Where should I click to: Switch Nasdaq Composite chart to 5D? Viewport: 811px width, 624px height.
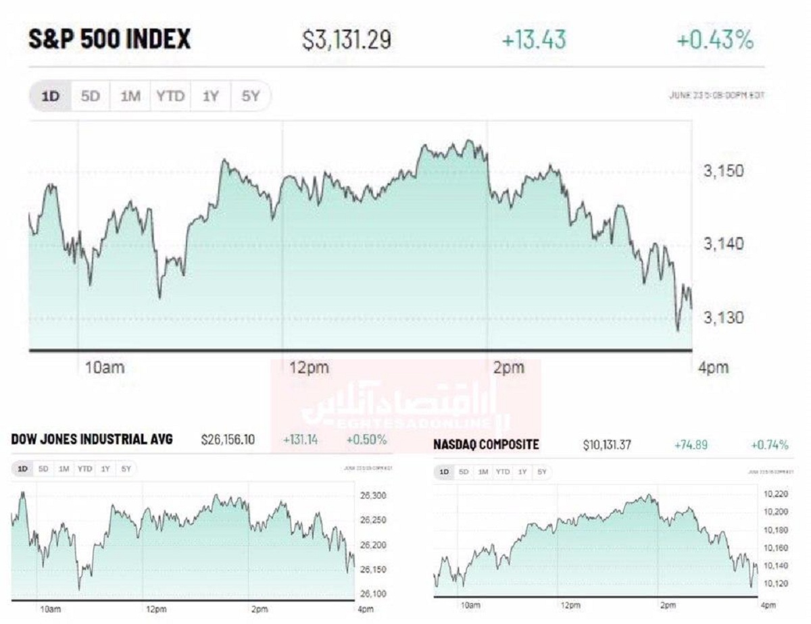point(462,472)
